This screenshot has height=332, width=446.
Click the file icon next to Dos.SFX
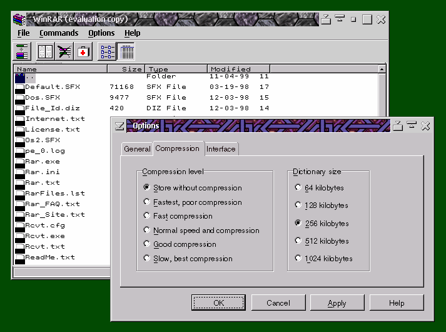tap(19, 100)
